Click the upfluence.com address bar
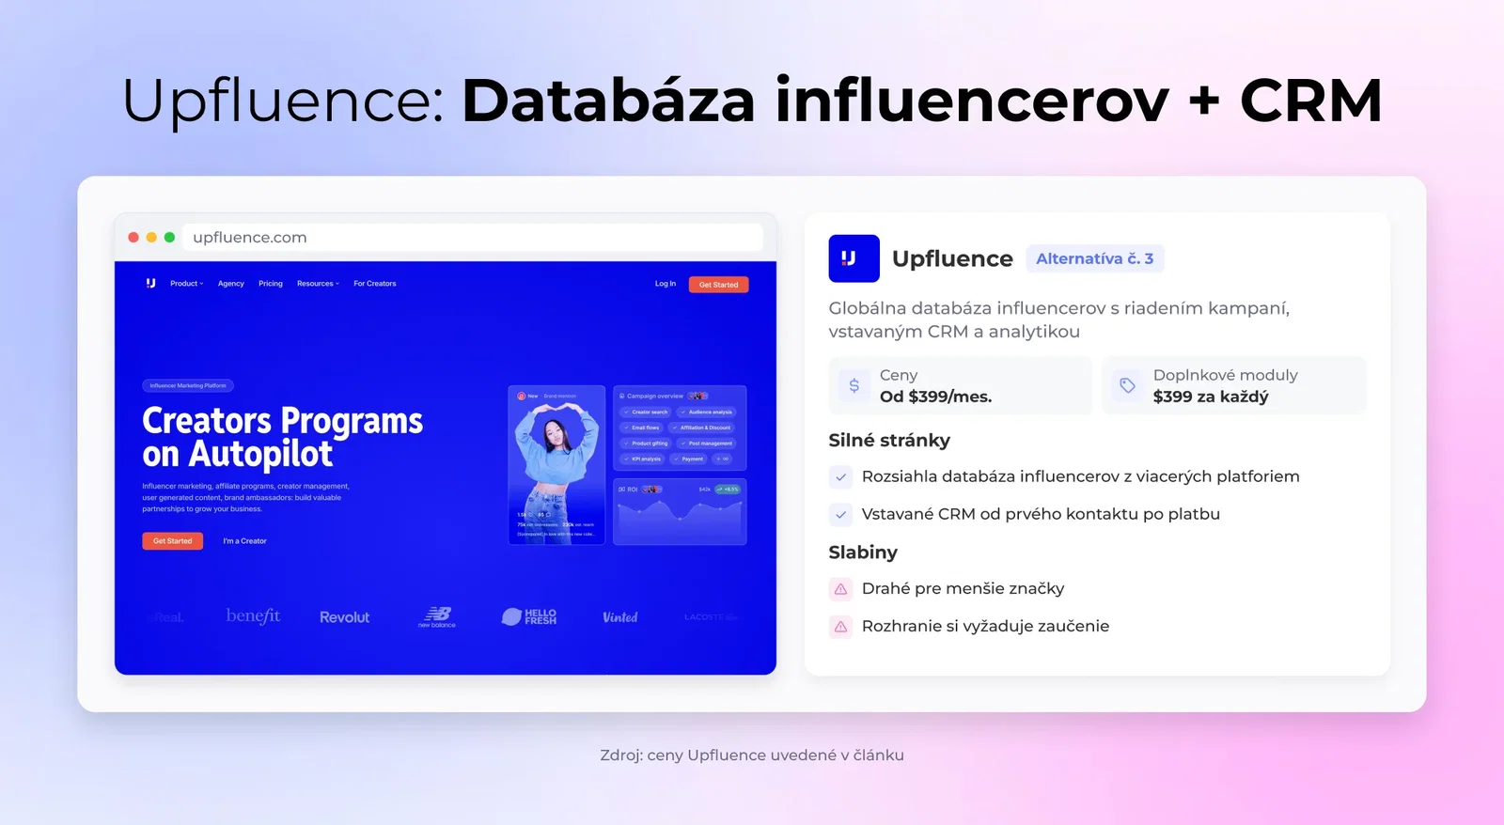The width and height of the screenshot is (1504, 825). click(x=473, y=238)
